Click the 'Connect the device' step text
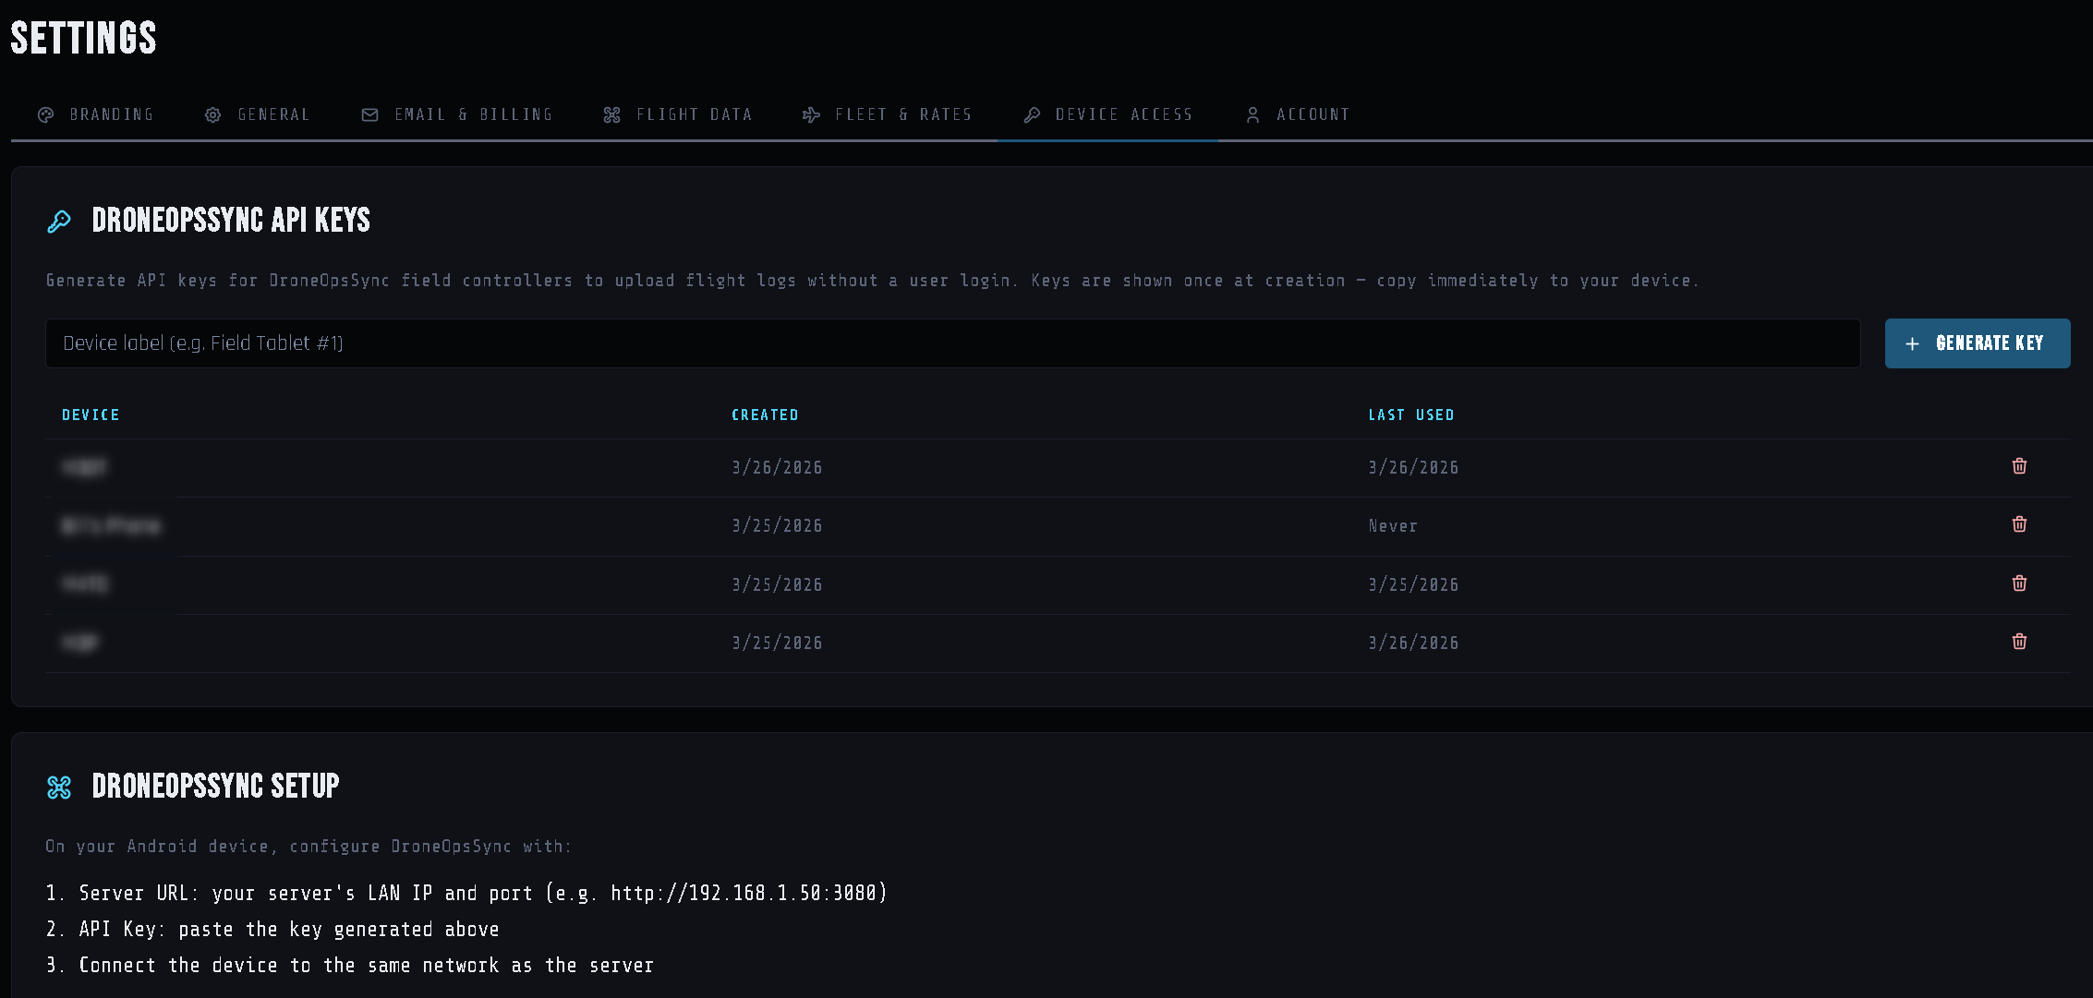Viewport: 2093px width, 998px height. click(x=350, y=965)
